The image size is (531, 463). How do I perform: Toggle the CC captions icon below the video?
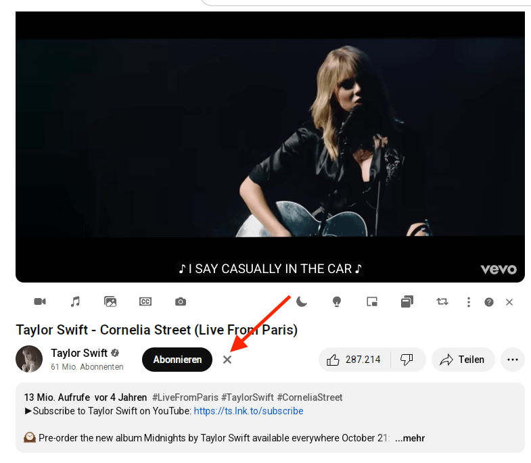pos(145,301)
